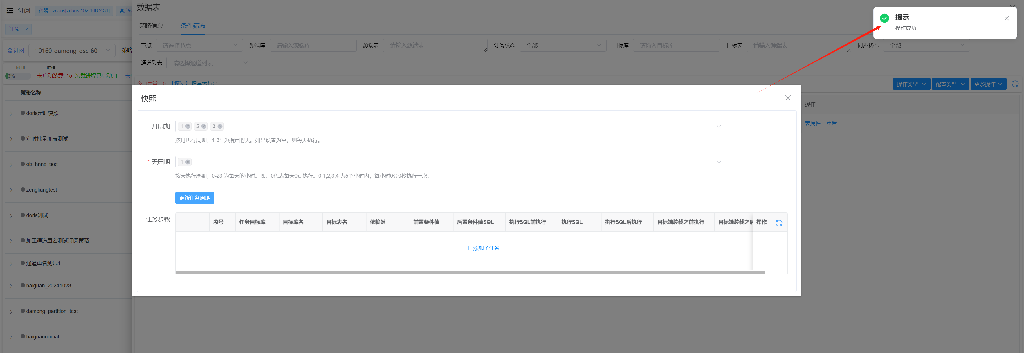Refresh the 任务步骤 table via refresh icon

click(778, 224)
